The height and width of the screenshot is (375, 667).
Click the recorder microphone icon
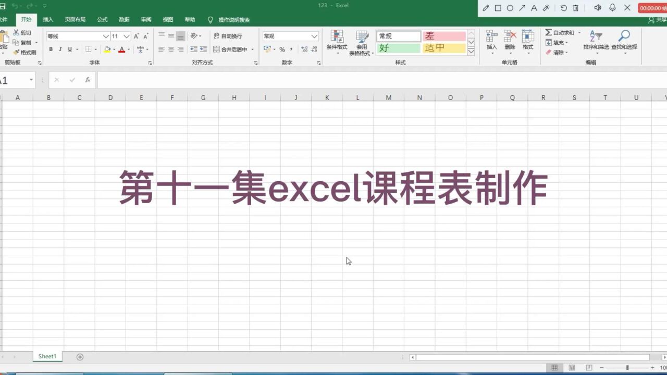(612, 8)
